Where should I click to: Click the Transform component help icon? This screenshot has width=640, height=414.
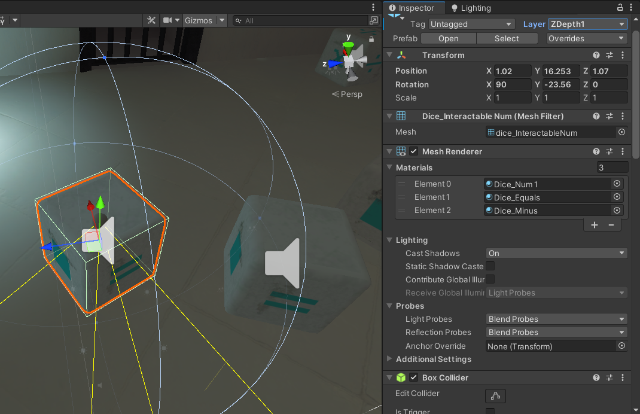(x=596, y=54)
